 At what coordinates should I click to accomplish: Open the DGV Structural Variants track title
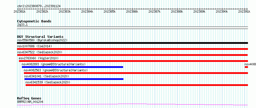pos(40,37)
